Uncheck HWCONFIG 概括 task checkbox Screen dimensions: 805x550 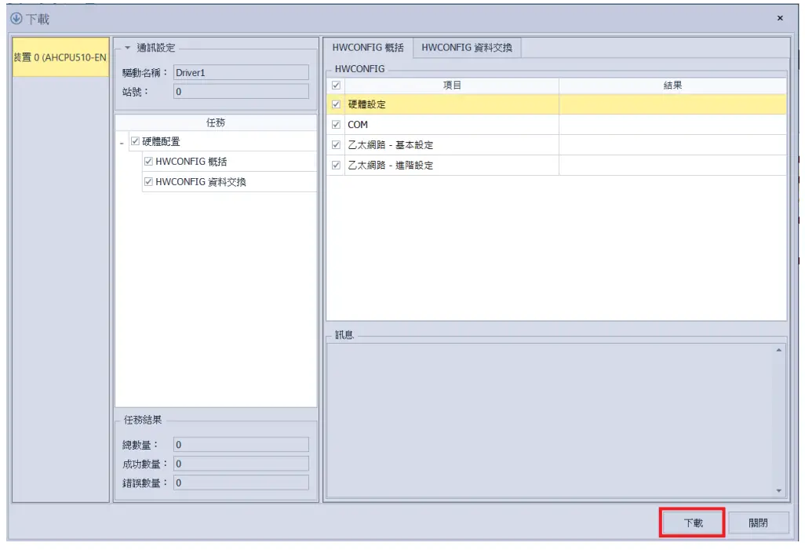click(x=148, y=162)
